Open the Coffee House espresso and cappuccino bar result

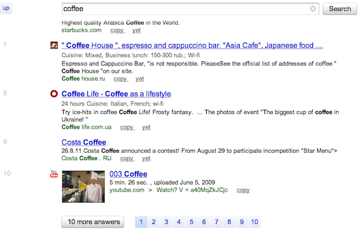pos(192,46)
